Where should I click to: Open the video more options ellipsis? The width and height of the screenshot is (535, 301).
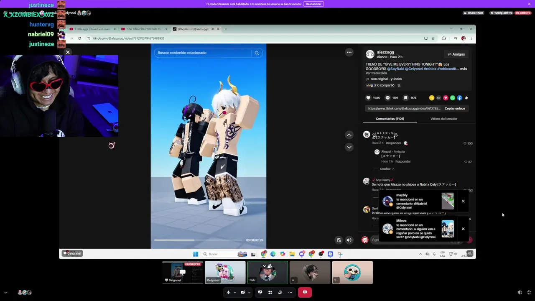pyautogui.click(x=349, y=52)
